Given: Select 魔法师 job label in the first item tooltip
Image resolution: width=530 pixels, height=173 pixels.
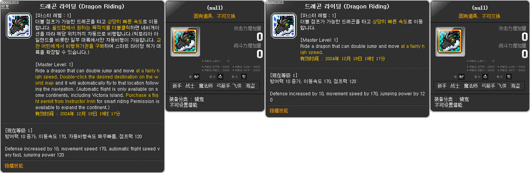Looking at the screenshot, I should pos(206,86).
